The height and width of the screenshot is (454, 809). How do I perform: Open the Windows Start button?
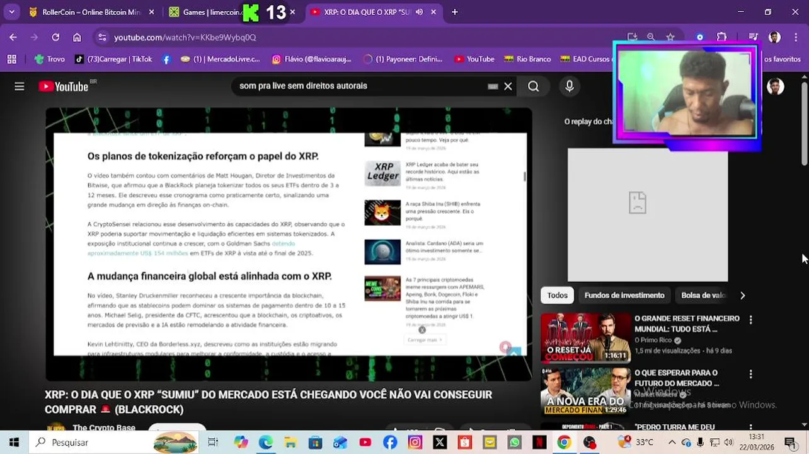tap(14, 442)
